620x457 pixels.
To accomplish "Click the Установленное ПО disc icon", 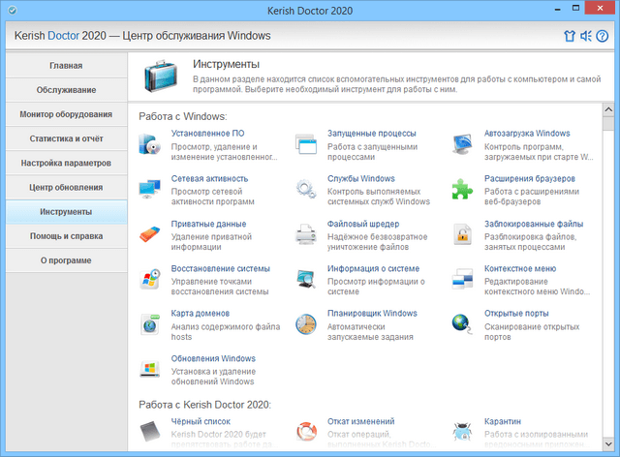I will (149, 144).
